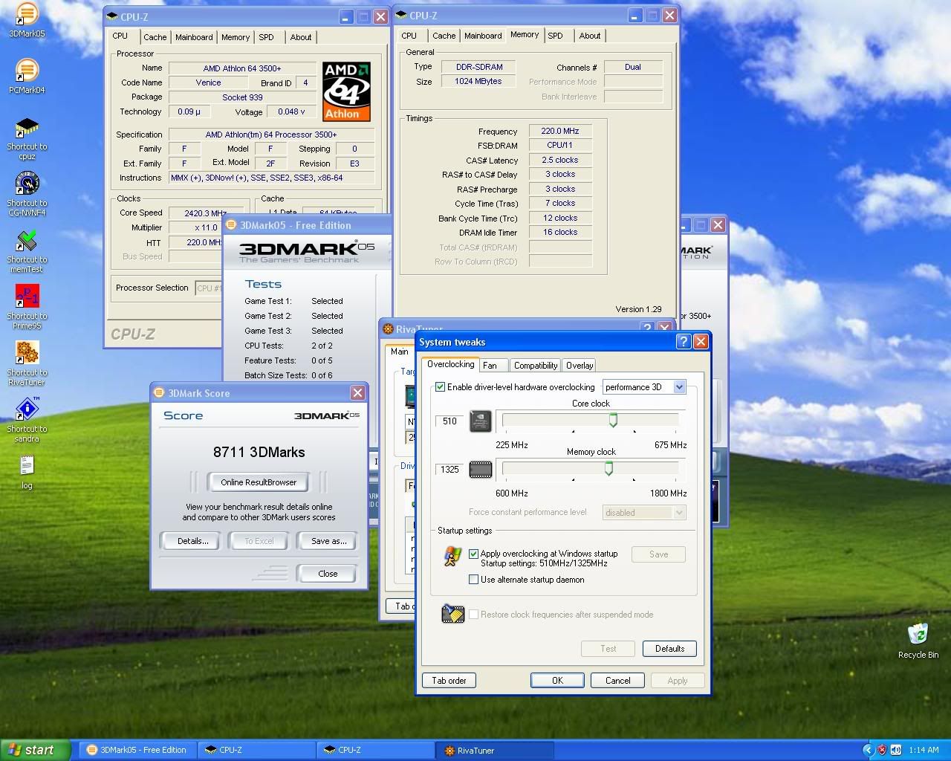The width and height of the screenshot is (951, 761).
Task: Open the SPD tab in CPU-Z Memory window
Action: 555,36
